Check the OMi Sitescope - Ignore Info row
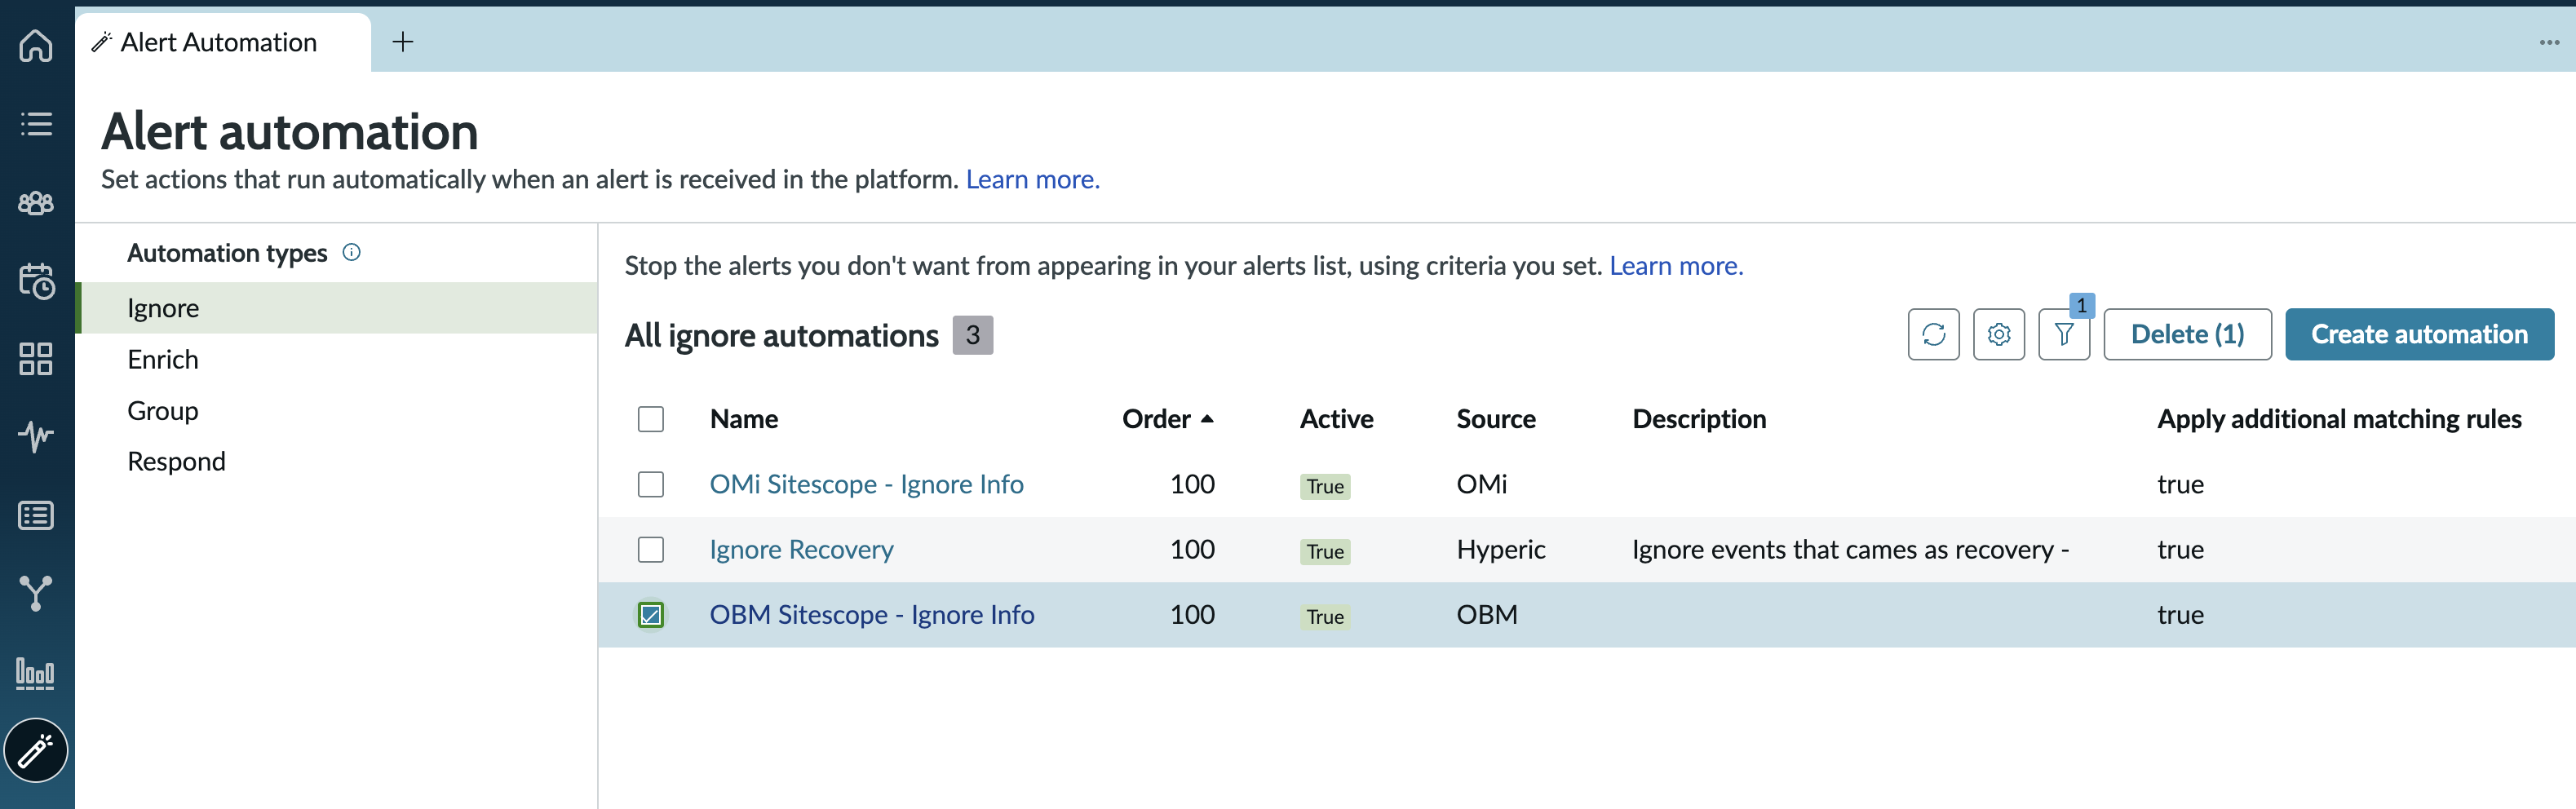Screen dimensions: 2576x809 pyautogui.click(x=651, y=484)
